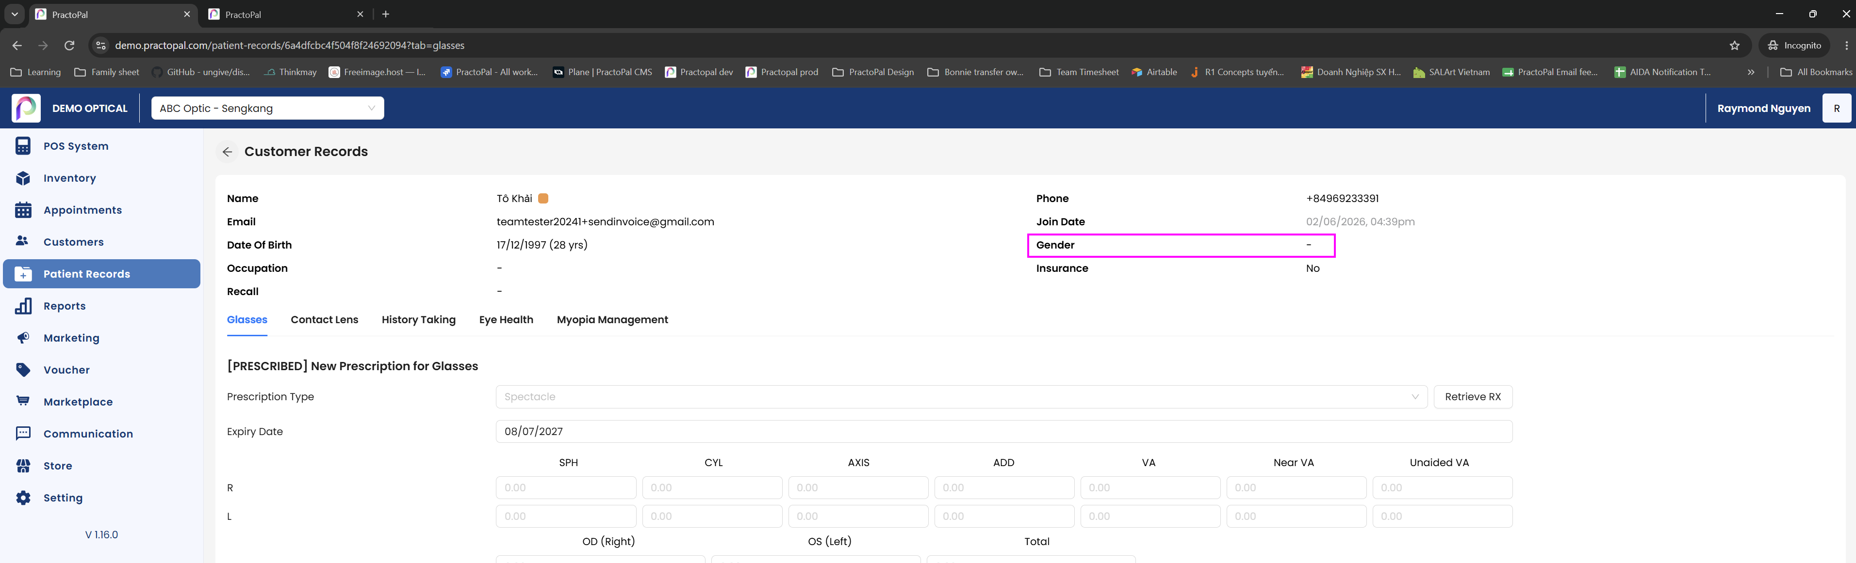Go back using the Customer Records arrow

pyautogui.click(x=227, y=152)
